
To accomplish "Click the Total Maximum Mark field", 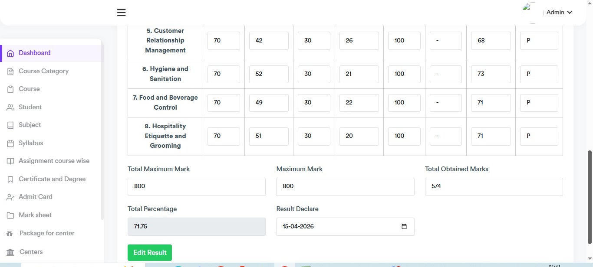I will pyautogui.click(x=197, y=186).
